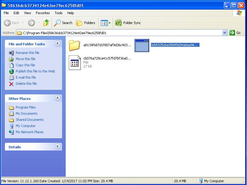The image size is (247, 185).
Task: Click E-mail this file link
Action: tap(26, 77)
